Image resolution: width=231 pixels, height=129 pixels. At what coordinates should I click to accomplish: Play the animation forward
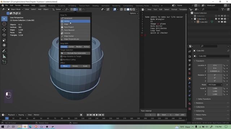(97, 115)
